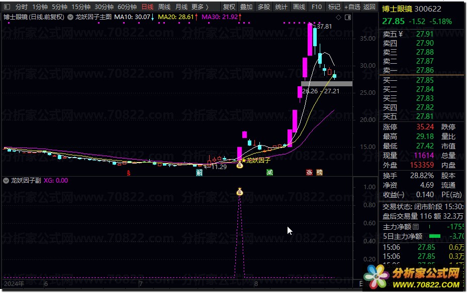Select the 30分钟 period tab
The image size is (468, 293).
pos(104,7)
